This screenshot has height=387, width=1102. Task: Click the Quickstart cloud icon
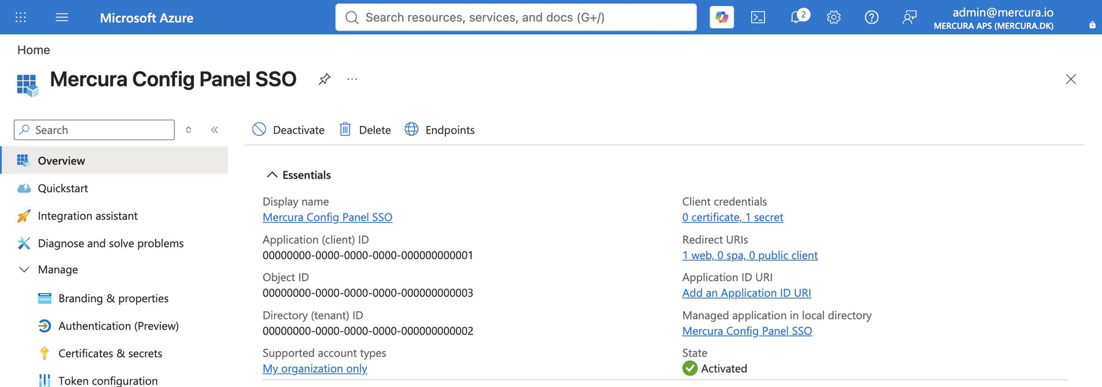point(24,188)
